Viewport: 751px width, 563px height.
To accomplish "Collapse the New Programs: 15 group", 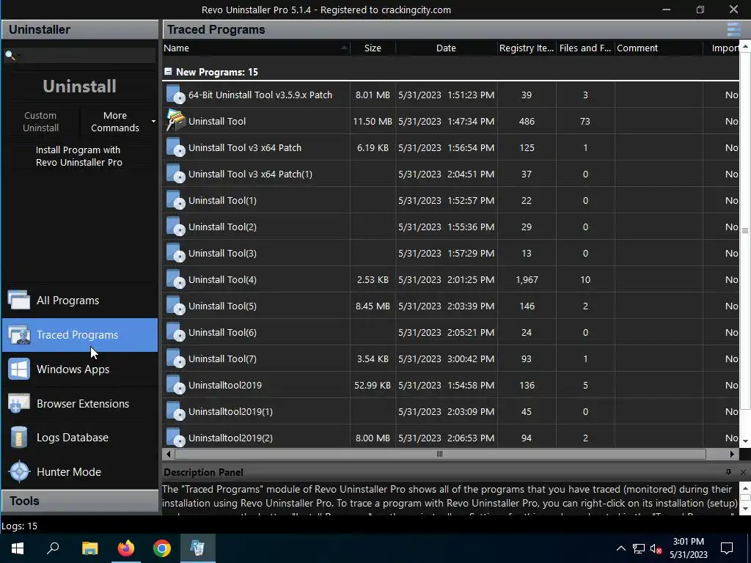I will click(168, 71).
